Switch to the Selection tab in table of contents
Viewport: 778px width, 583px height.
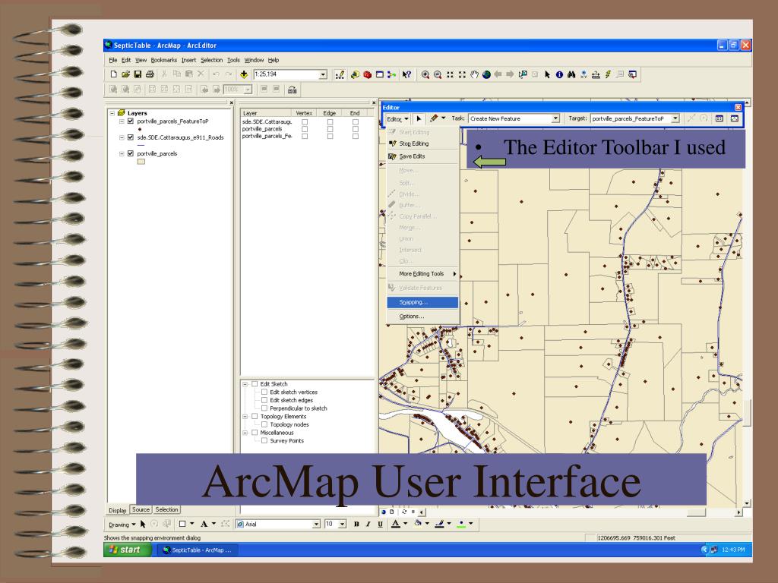[166, 509]
